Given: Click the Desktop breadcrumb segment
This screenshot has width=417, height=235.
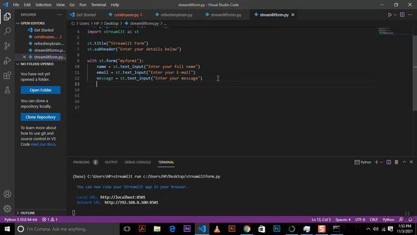Looking at the screenshot, I should tap(111, 23).
